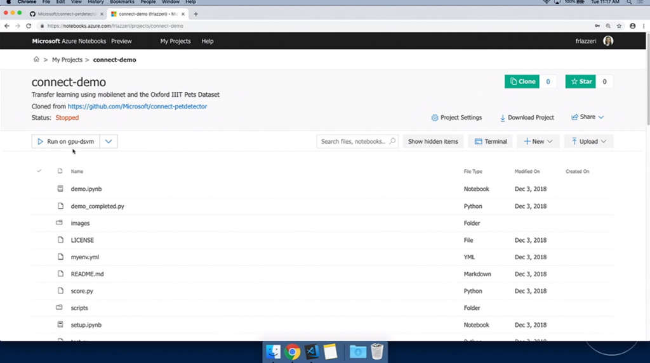Open the github connect-petdetector link
This screenshot has width=650, height=363.
[x=137, y=106]
